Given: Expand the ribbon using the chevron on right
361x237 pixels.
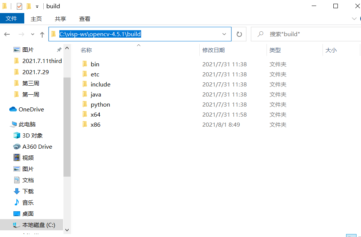Looking at the screenshot, I should click(354, 19).
